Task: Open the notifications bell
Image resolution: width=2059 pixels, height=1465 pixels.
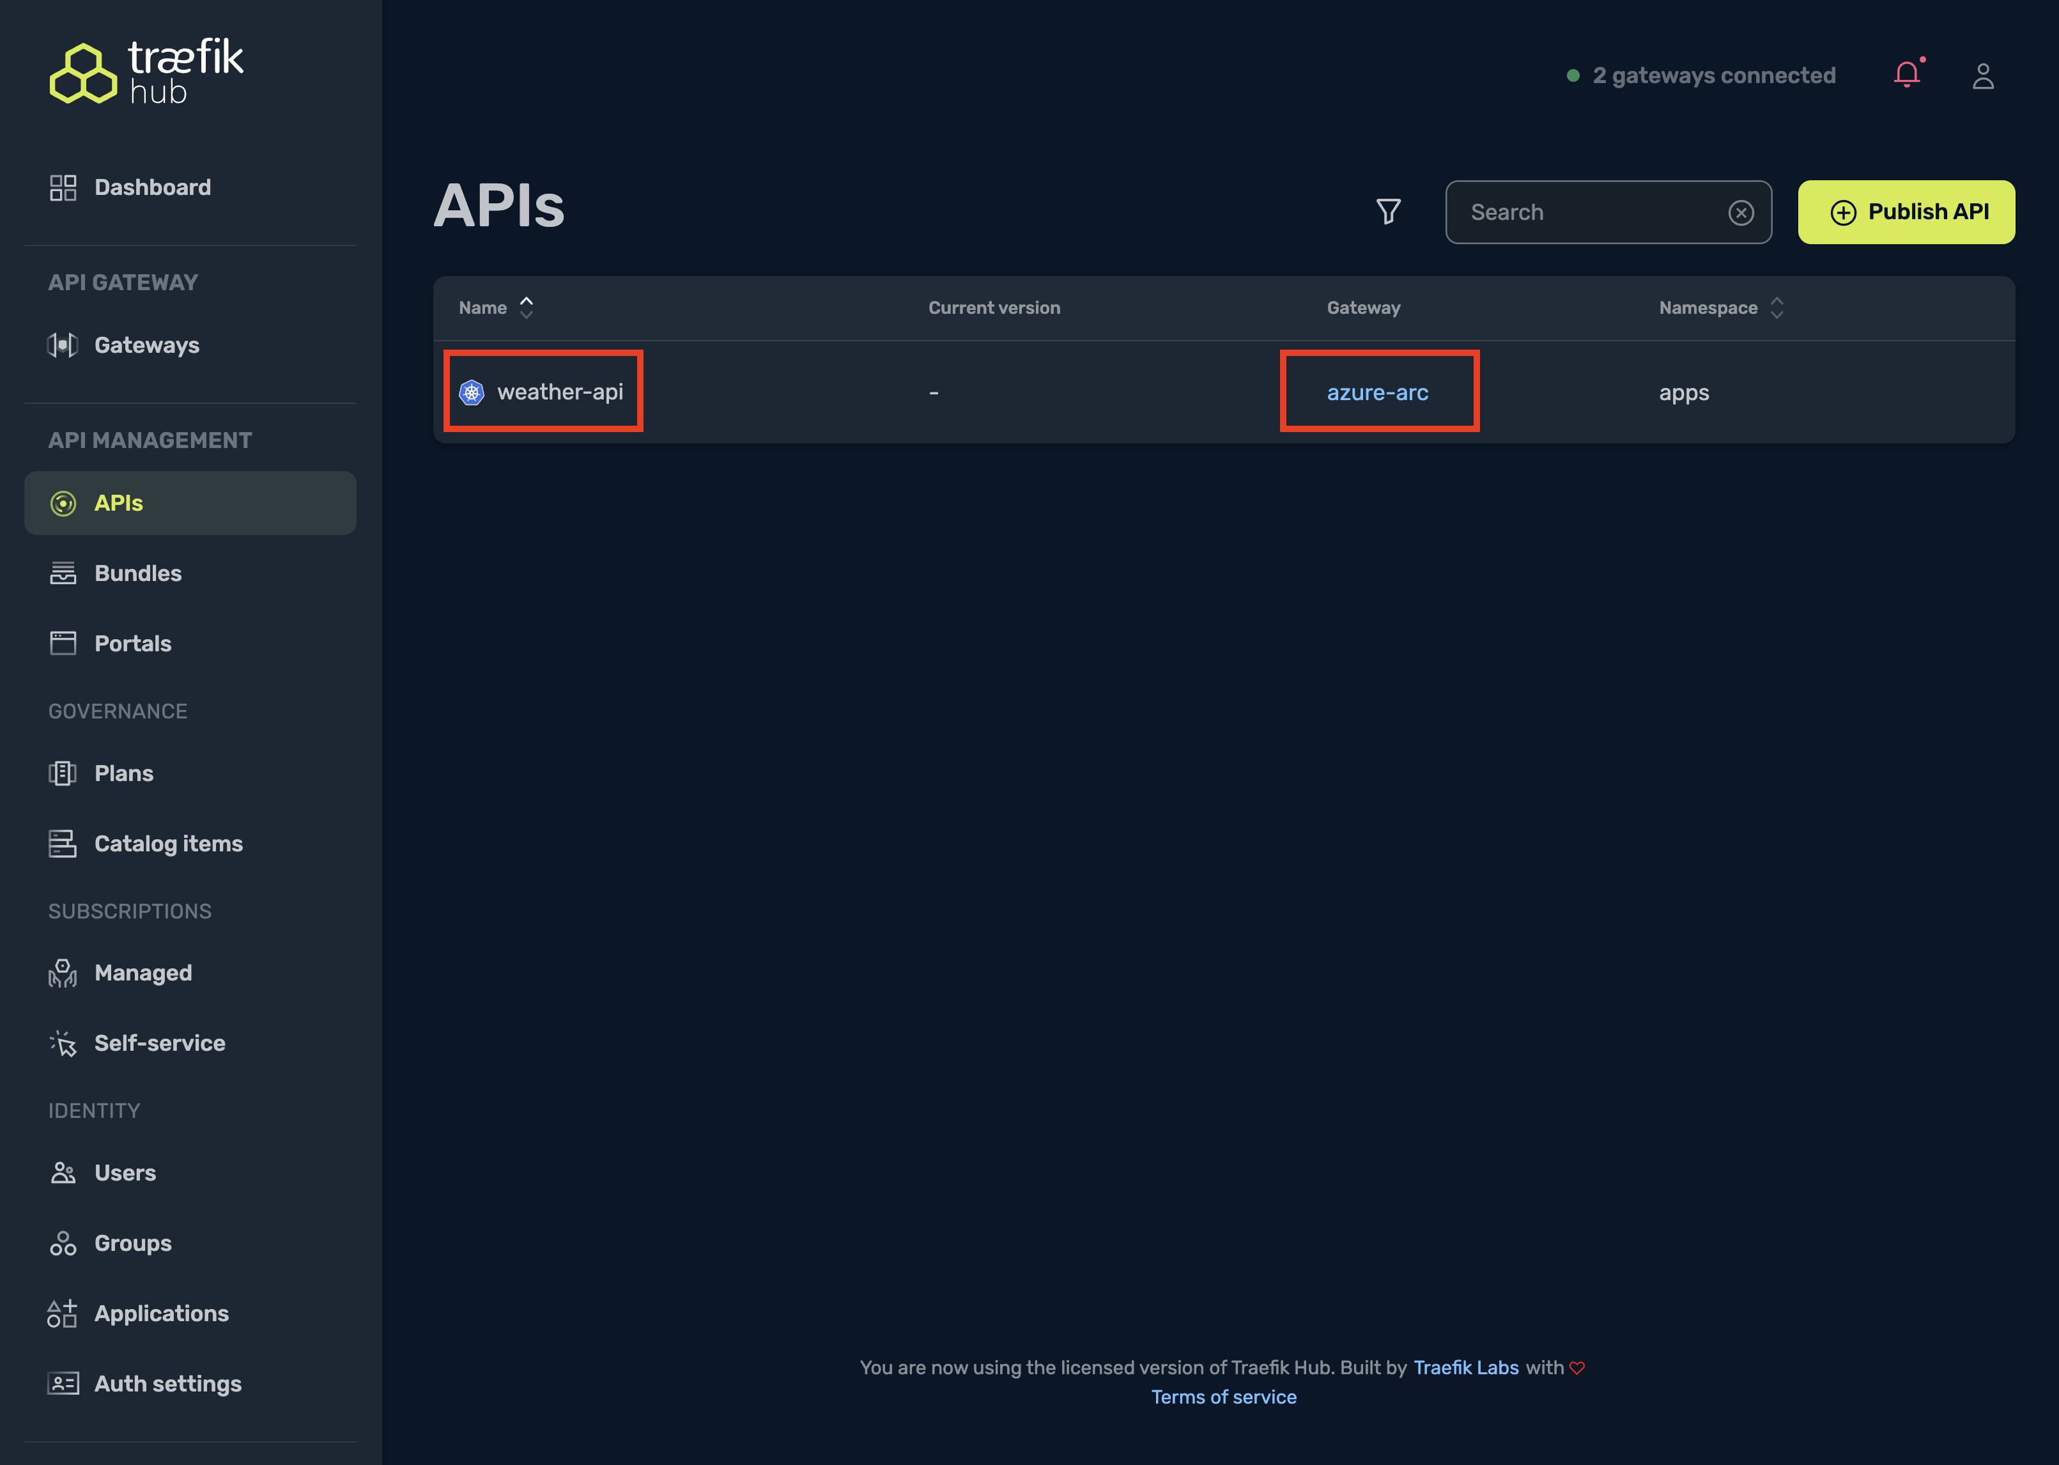Action: click(x=1906, y=75)
